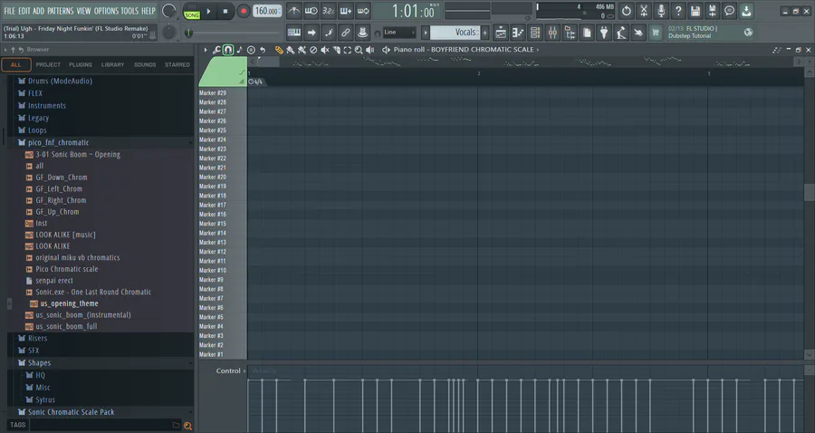Toggle wait for input before recording
The width and height of the screenshot is (815, 433).
pos(311,10)
